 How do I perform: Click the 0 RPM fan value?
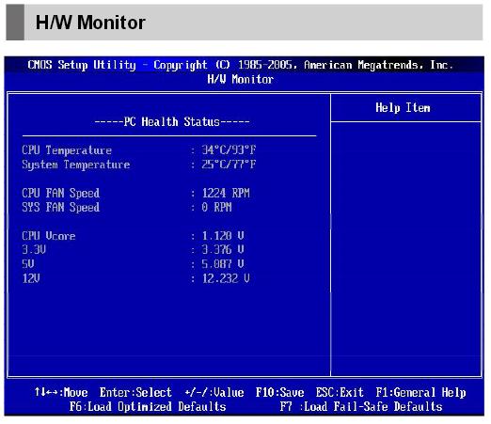click(x=216, y=207)
